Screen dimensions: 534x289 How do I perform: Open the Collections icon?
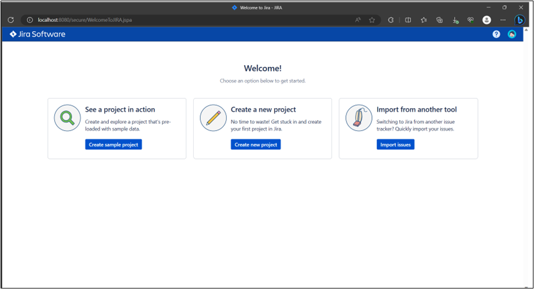pyautogui.click(x=440, y=20)
